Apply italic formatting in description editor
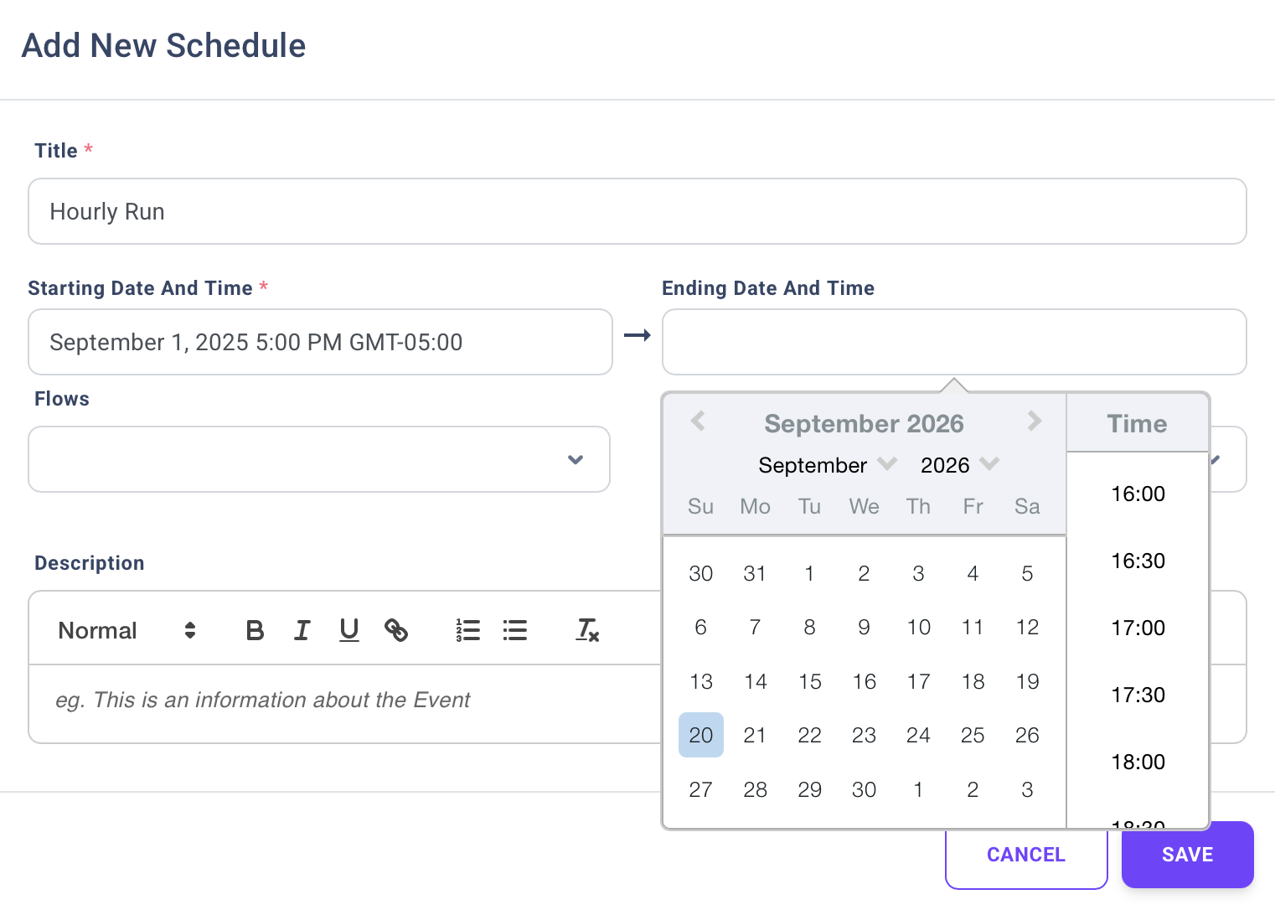 [302, 630]
